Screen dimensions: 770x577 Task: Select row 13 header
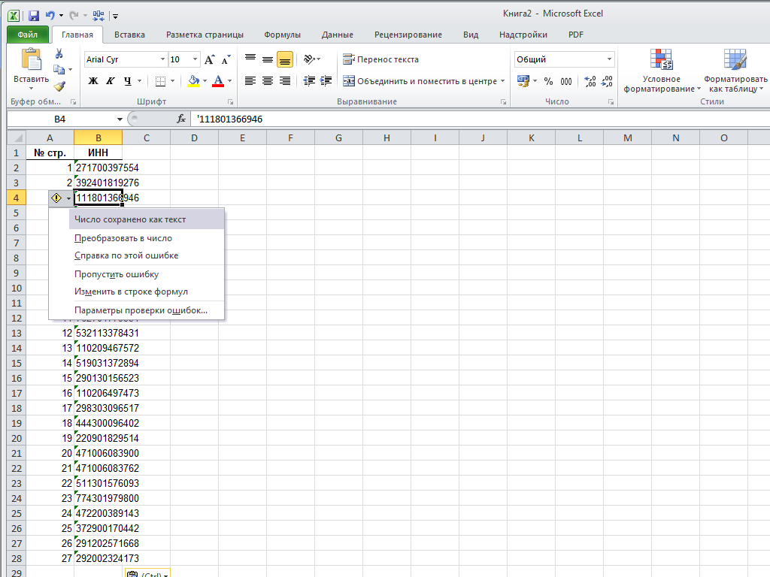coord(17,333)
